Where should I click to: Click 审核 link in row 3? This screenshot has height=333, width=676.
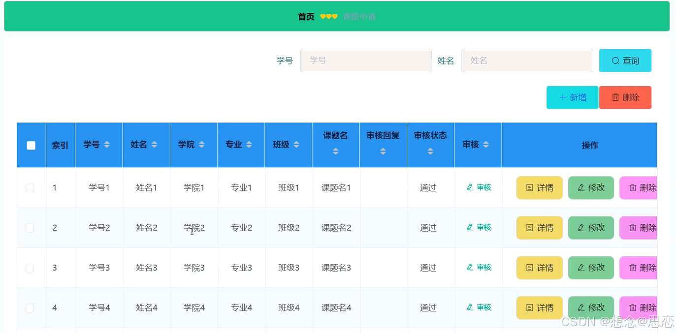click(479, 267)
